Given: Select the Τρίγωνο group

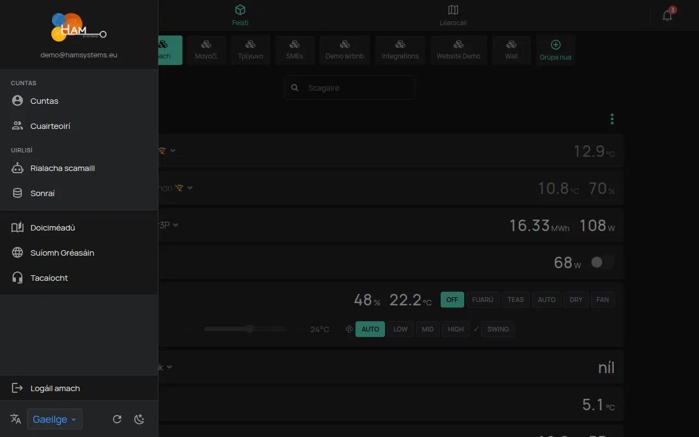Looking at the screenshot, I should [x=251, y=50].
